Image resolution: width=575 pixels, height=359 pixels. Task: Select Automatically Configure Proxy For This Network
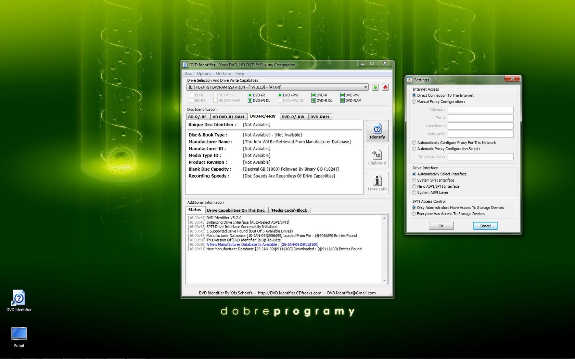[x=414, y=143]
